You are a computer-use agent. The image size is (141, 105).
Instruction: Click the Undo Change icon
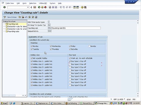click(x=26, y=17)
